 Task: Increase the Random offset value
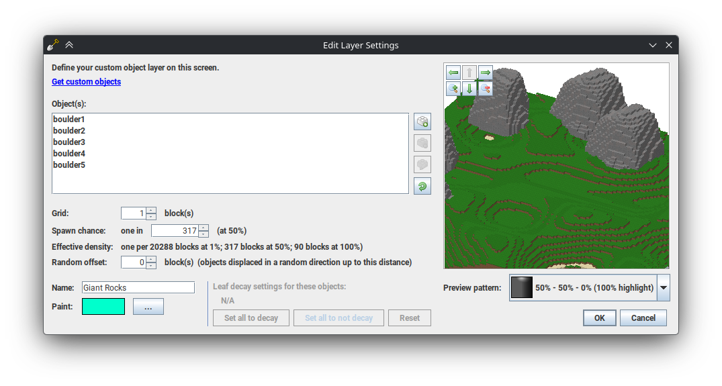(x=151, y=259)
